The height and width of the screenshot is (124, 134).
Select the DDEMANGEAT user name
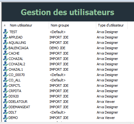tap(19, 107)
